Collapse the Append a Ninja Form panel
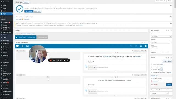 coord(171,90)
